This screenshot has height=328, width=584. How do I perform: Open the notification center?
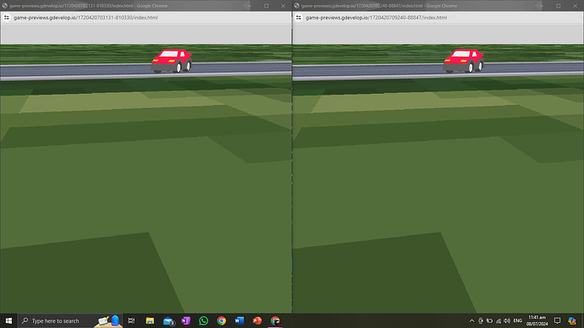[x=557, y=320]
